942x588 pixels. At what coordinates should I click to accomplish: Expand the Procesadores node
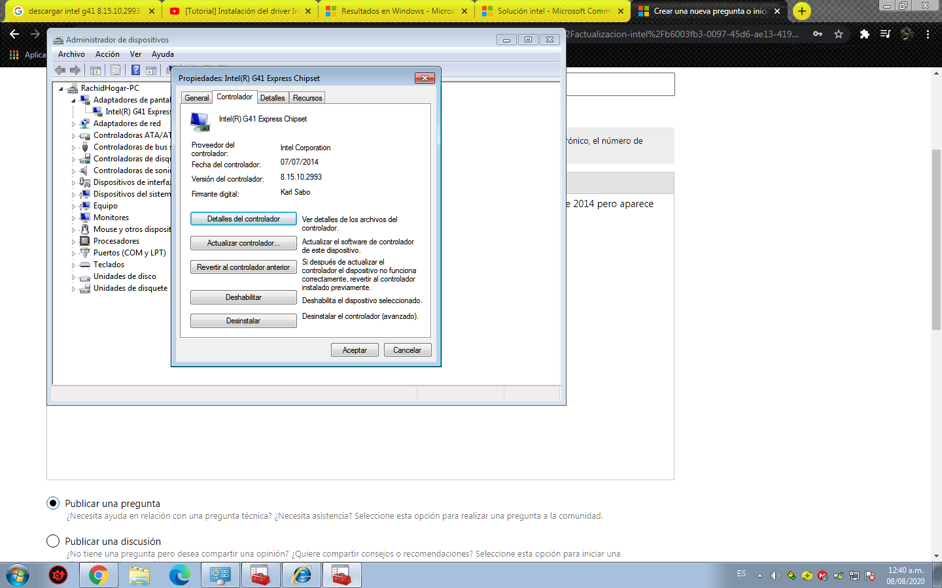tap(73, 242)
